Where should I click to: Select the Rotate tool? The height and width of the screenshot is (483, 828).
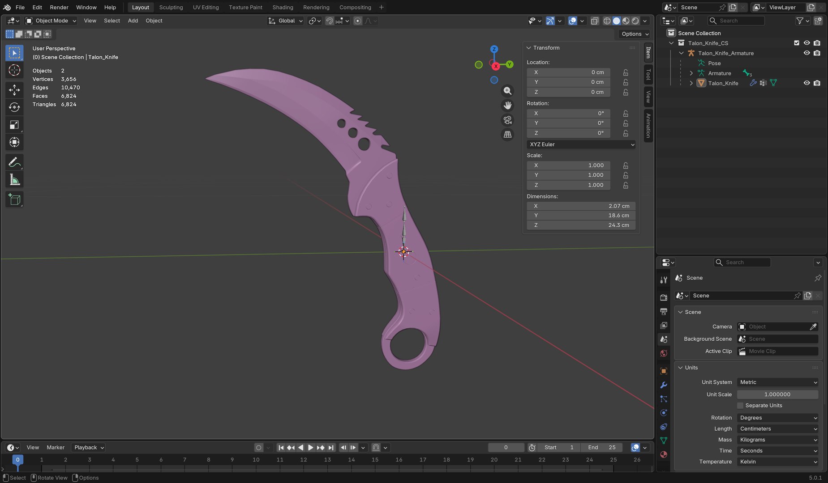tap(14, 107)
